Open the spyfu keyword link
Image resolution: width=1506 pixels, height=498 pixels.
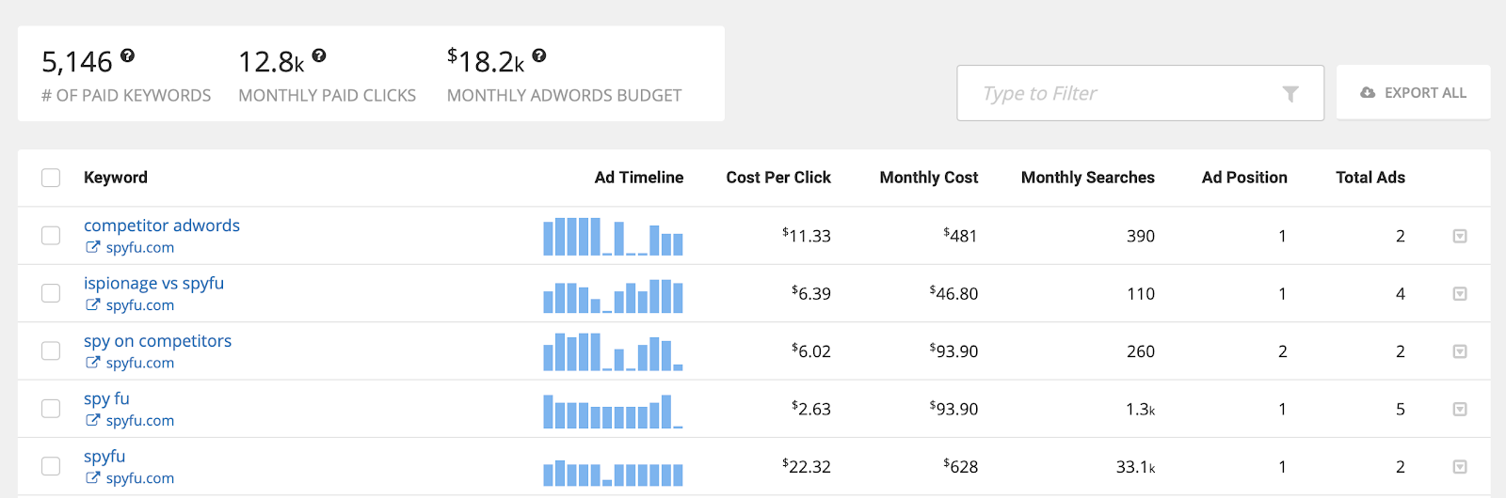coord(104,457)
